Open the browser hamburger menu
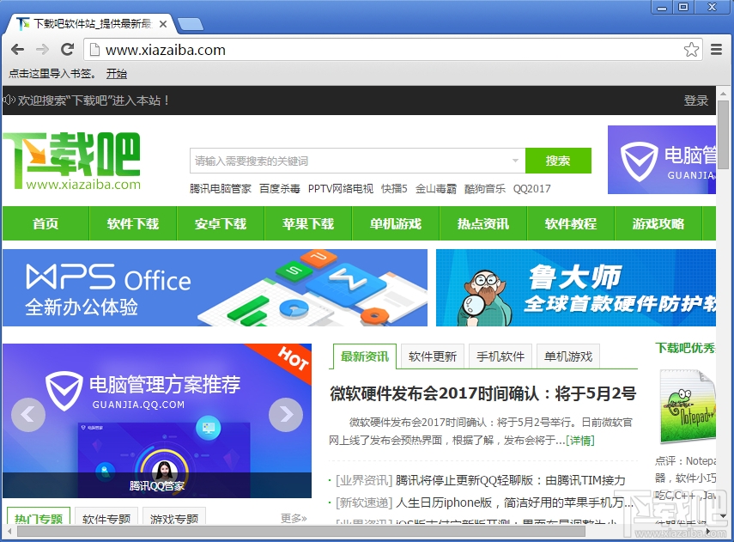Viewport: 734px width, 542px height. tap(716, 49)
